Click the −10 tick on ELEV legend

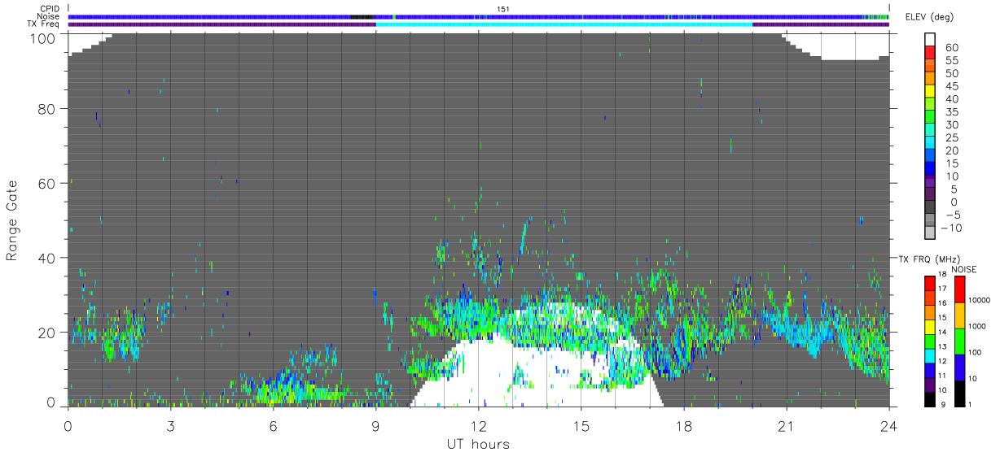(x=950, y=228)
